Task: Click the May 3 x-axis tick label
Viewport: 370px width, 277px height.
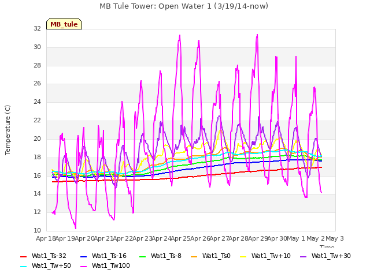Action: pos(335,238)
